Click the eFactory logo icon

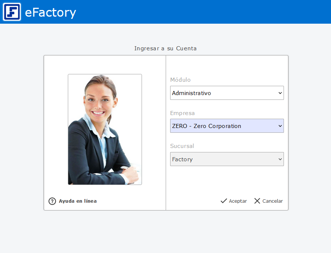coord(12,12)
